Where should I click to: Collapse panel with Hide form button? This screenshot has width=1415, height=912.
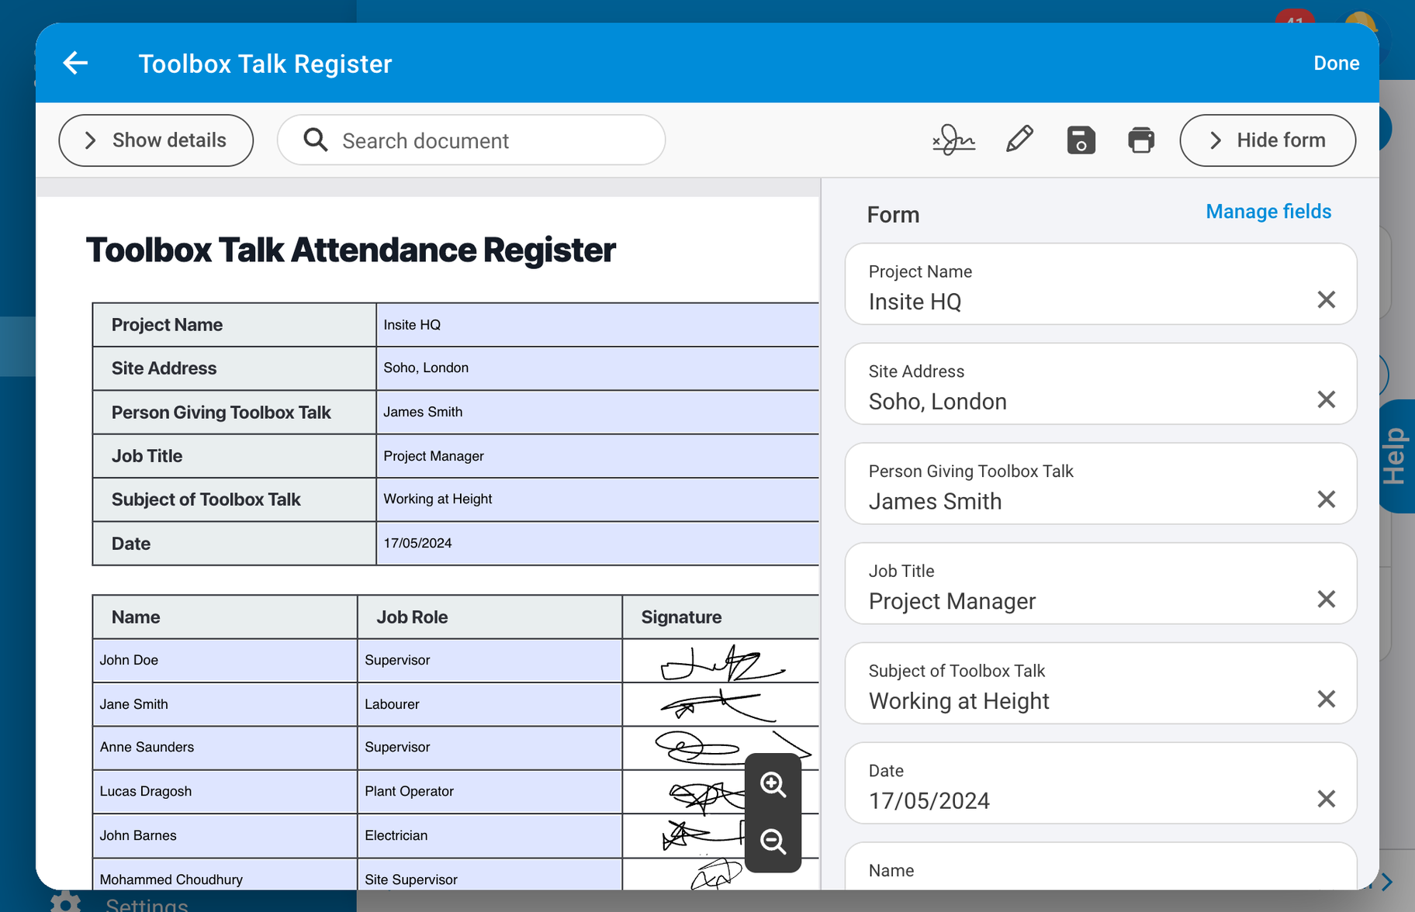[1267, 140]
